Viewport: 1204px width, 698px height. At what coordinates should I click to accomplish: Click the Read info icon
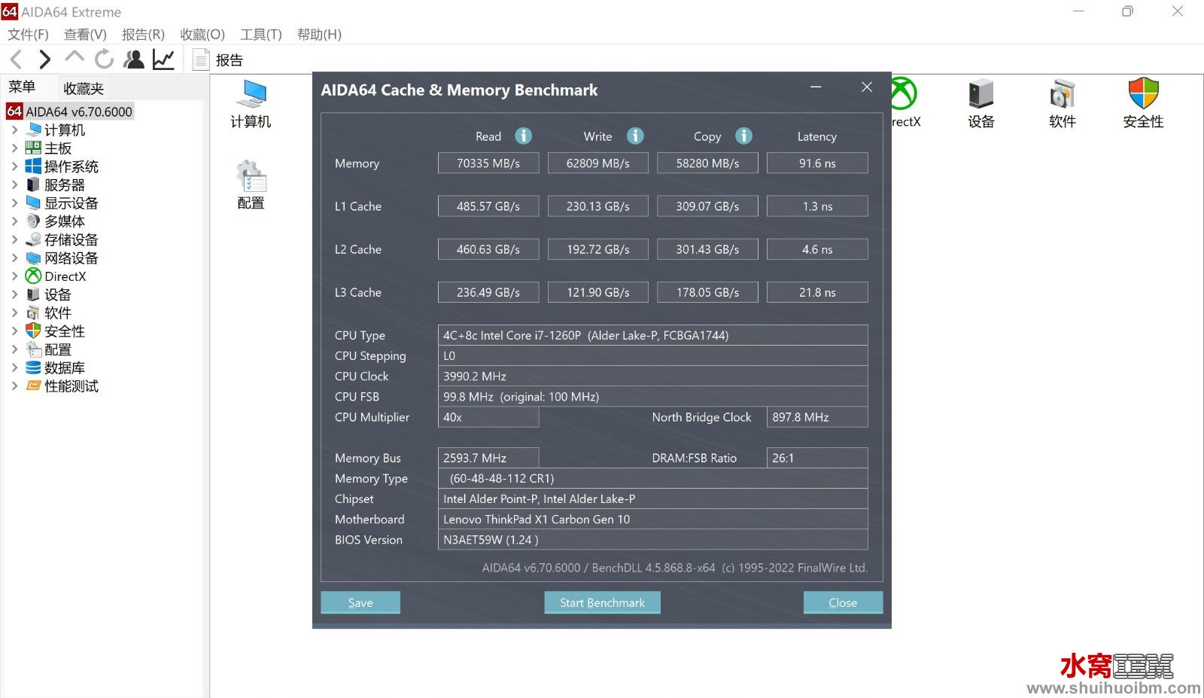[x=523, y=136]
